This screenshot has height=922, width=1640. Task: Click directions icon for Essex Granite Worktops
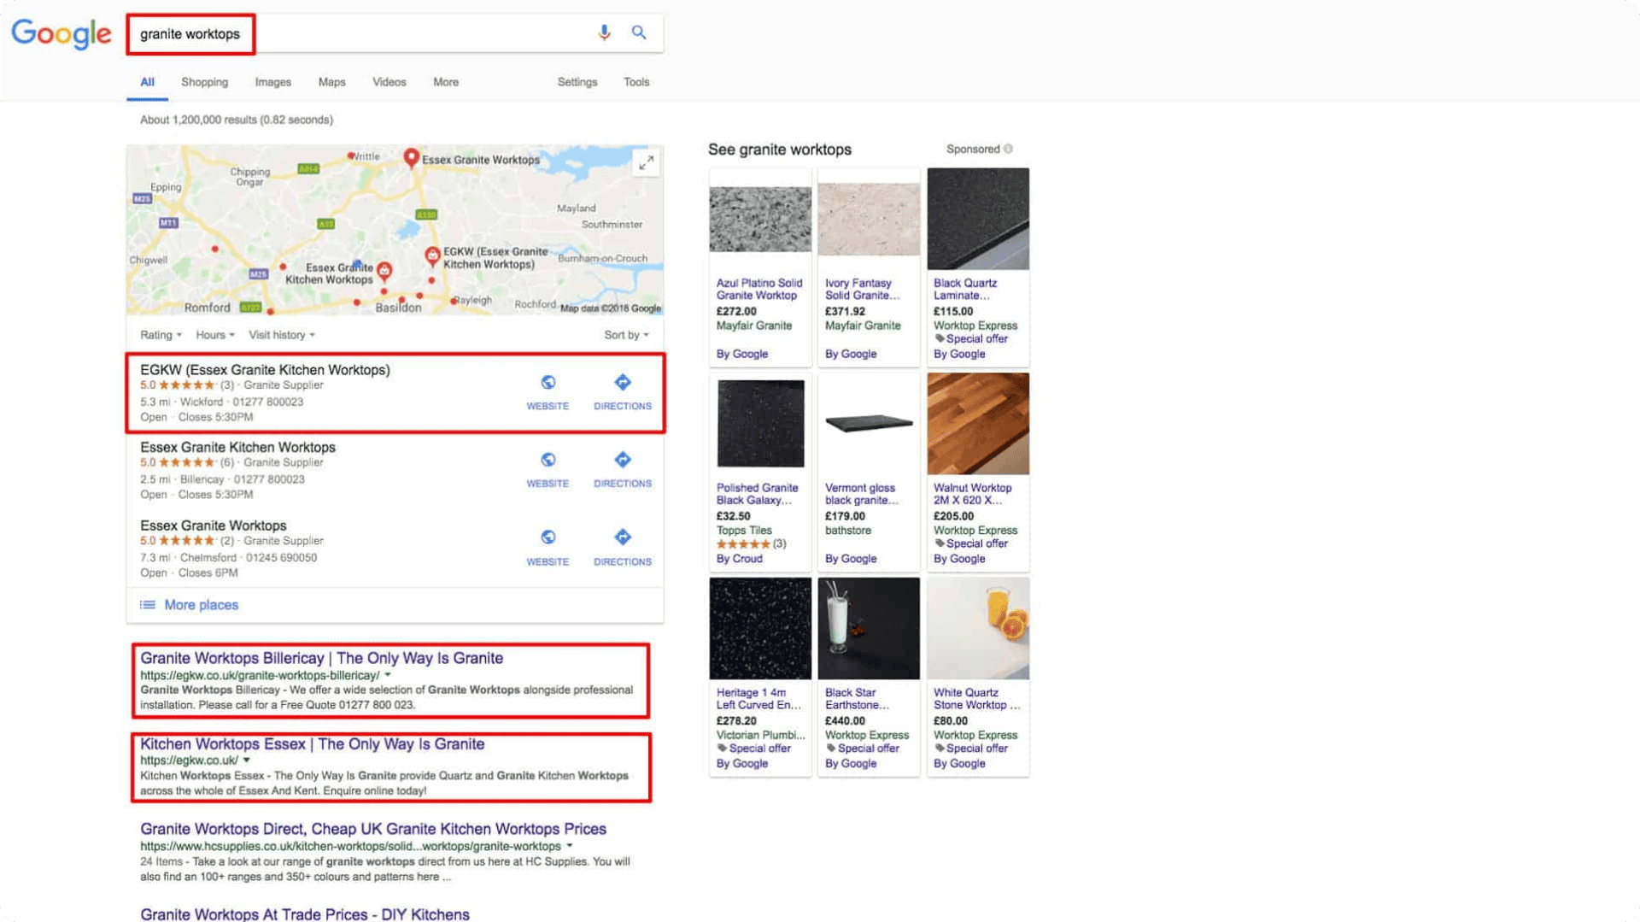623,537
